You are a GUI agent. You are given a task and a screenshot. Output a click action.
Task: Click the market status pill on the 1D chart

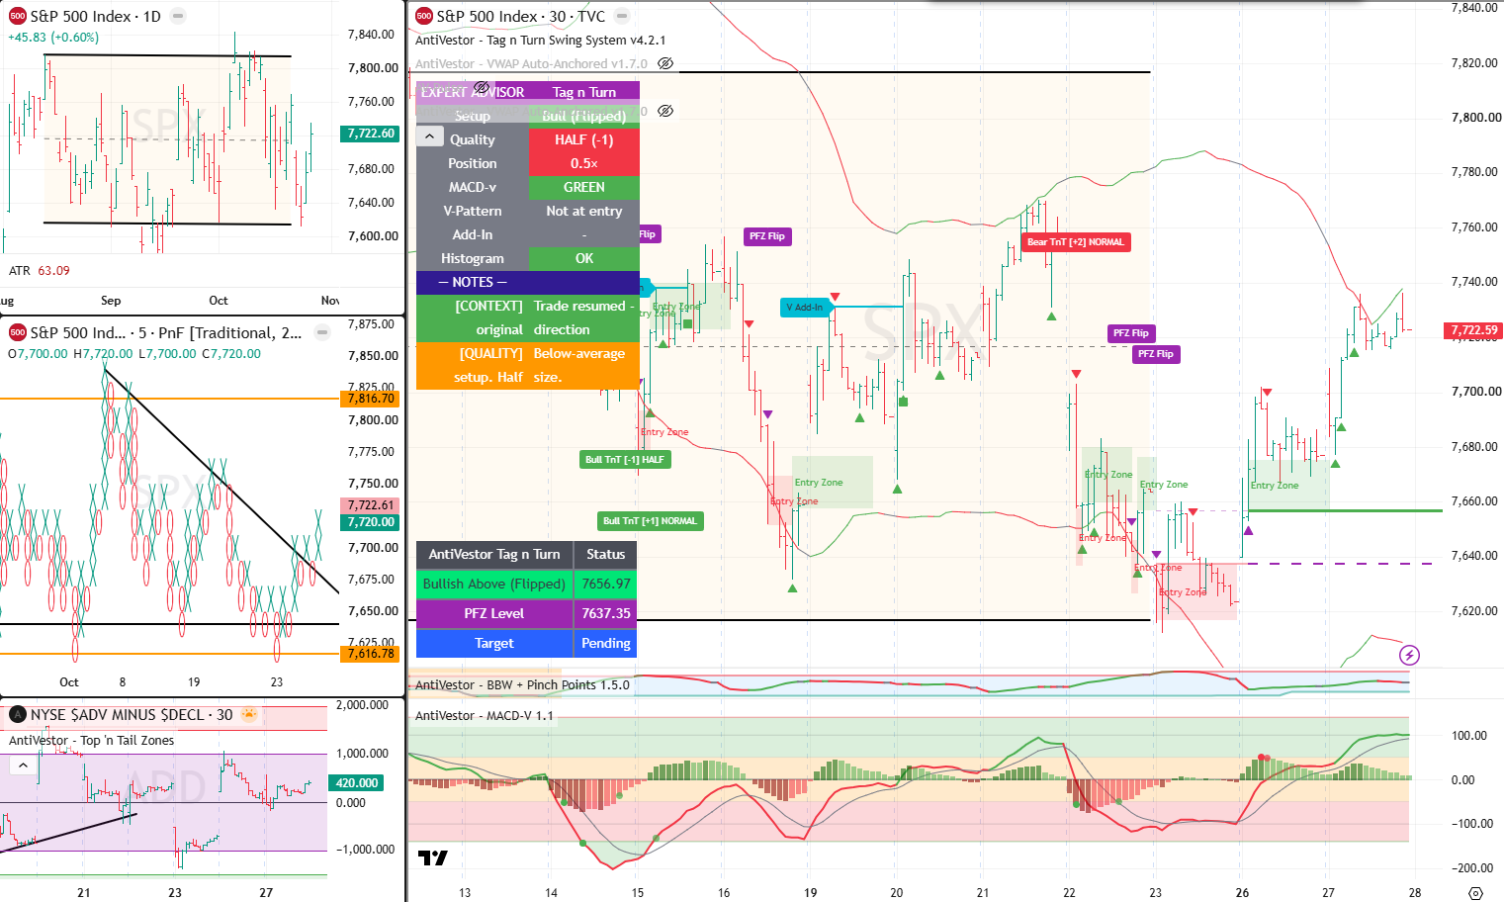178,16
